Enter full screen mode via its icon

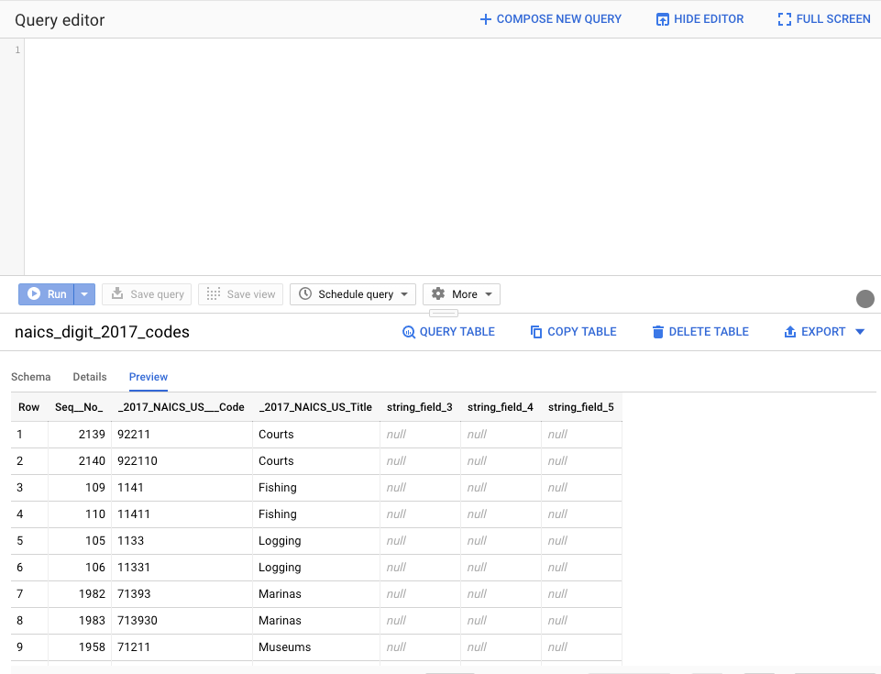(x=784, y=19)
